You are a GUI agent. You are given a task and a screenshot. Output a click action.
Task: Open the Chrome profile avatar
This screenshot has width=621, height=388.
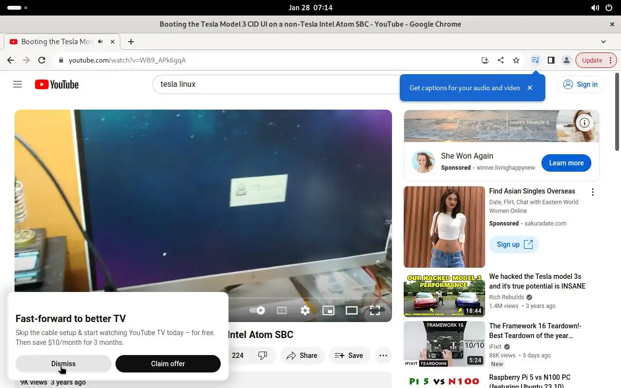point(566,60)
